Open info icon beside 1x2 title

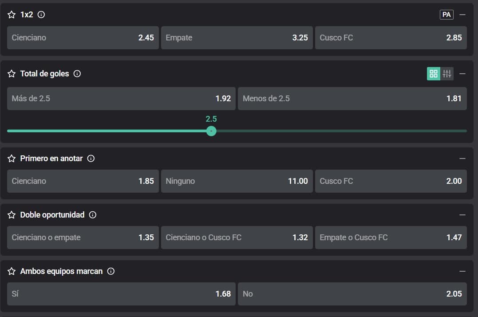[x=41, y=15]
